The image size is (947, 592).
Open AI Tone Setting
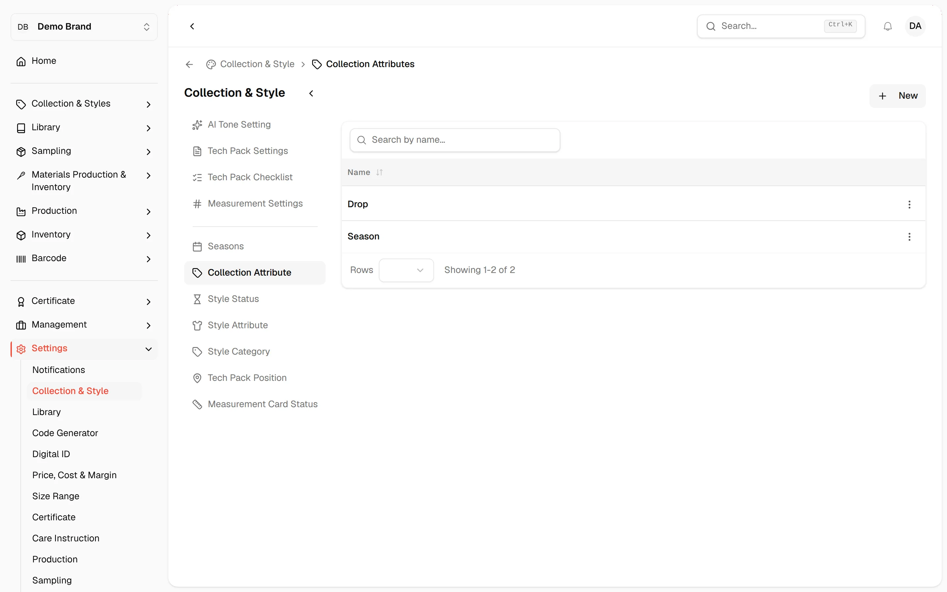pos(255,125)
